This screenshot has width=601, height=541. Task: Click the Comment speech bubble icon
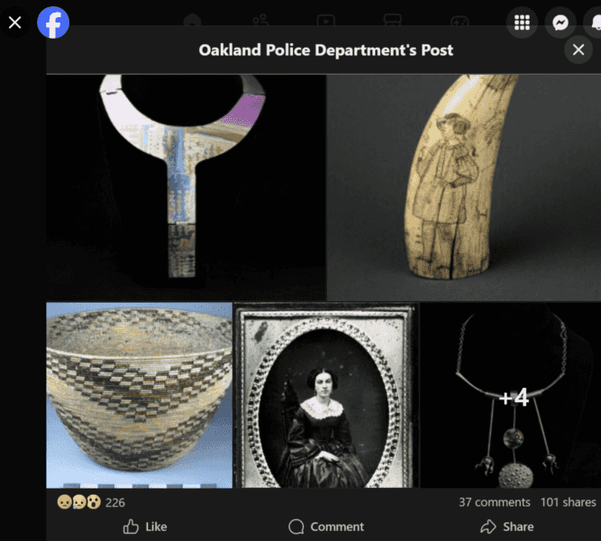pos(296,527)
